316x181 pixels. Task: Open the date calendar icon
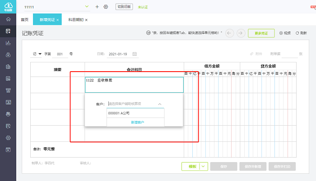pos(135,54)
